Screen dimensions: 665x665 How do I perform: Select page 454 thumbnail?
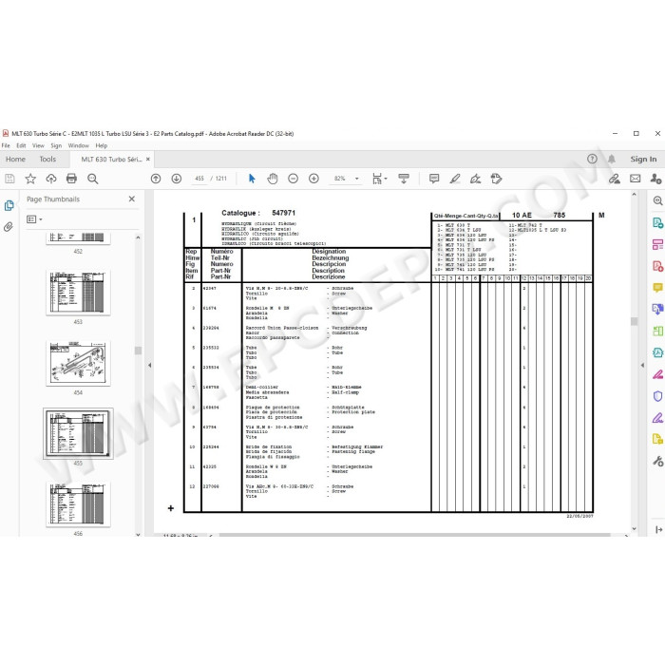(78, 364)
